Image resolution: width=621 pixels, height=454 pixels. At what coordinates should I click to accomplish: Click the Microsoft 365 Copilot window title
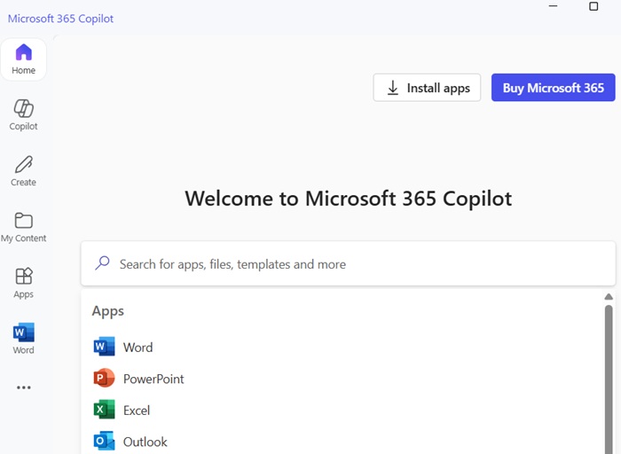coord(60,19)
